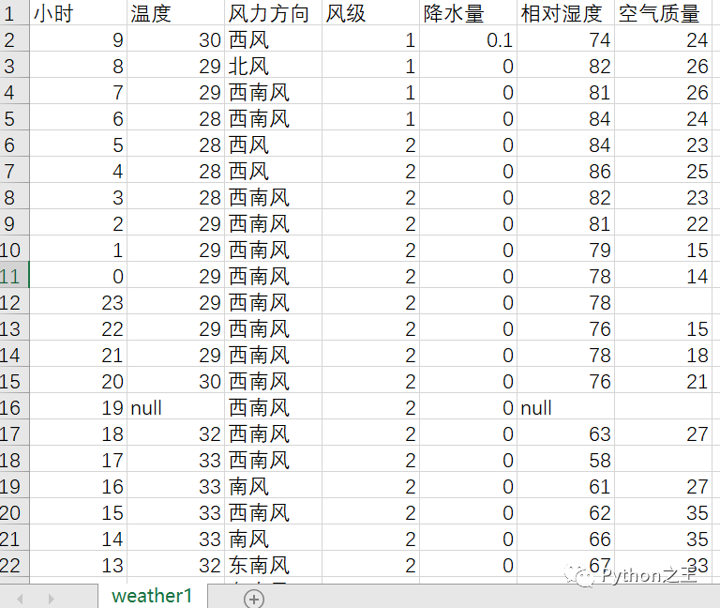Select the 小时 header cell
720x608 pixels.
pyautogui.click(x=78, y=13)
